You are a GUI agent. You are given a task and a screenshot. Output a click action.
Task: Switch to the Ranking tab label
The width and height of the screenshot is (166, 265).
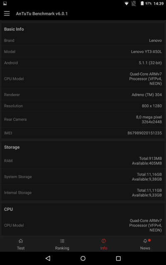[62, 248]
